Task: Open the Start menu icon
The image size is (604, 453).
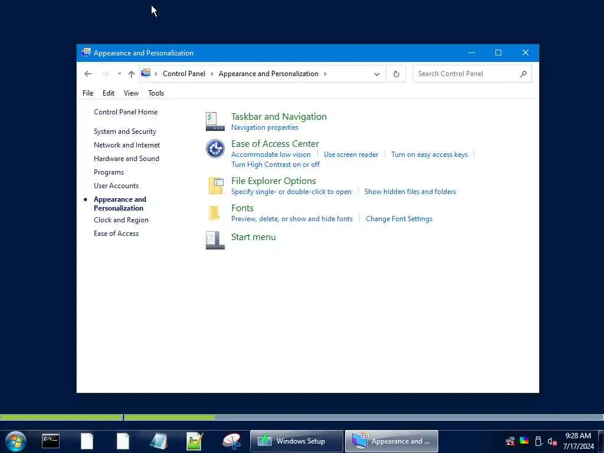Action: pyautogui.click(x=215, y=241)
